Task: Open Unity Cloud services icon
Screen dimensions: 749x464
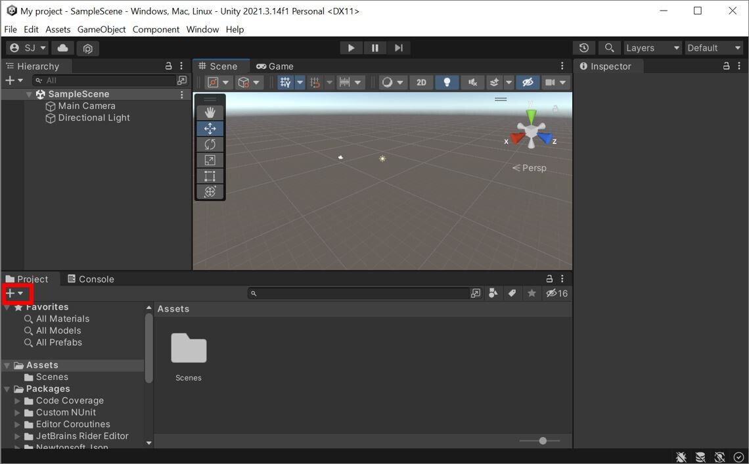Action: click(x=62, y=48)
